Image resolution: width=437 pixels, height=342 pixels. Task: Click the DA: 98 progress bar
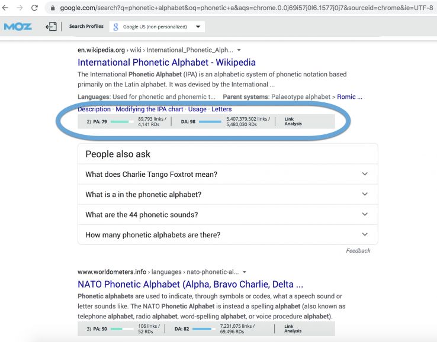click(210, 121)
